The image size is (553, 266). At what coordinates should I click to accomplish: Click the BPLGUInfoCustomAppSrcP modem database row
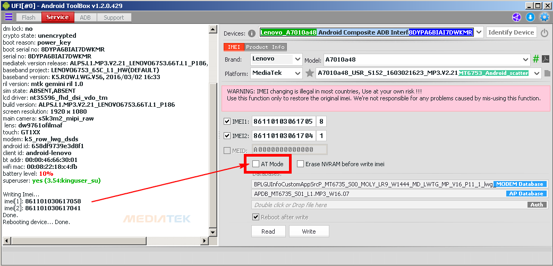pyautogui.click(x=400, y=184)
